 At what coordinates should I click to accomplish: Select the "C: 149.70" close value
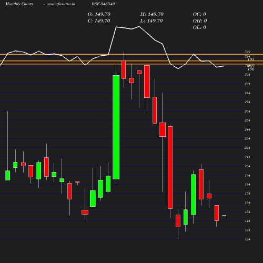coord(99,21)
